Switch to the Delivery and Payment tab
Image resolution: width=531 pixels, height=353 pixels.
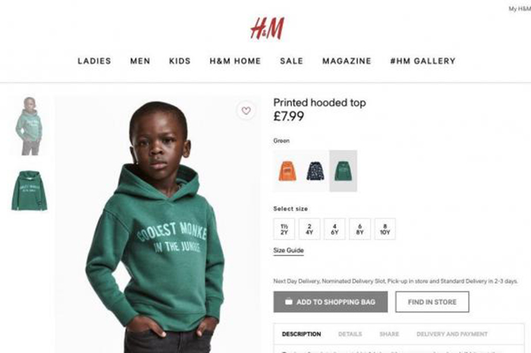[x=452, y=334]
